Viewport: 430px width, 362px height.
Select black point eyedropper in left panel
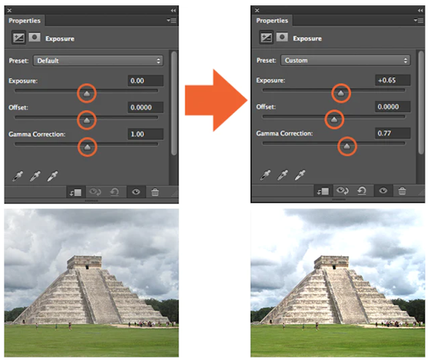click(x=18, y=176)
